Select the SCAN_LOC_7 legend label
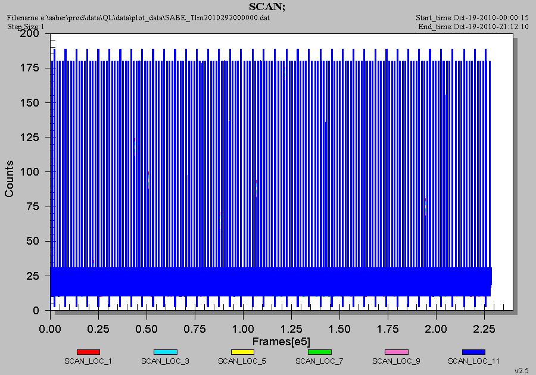536x375 pixels. 319,361
